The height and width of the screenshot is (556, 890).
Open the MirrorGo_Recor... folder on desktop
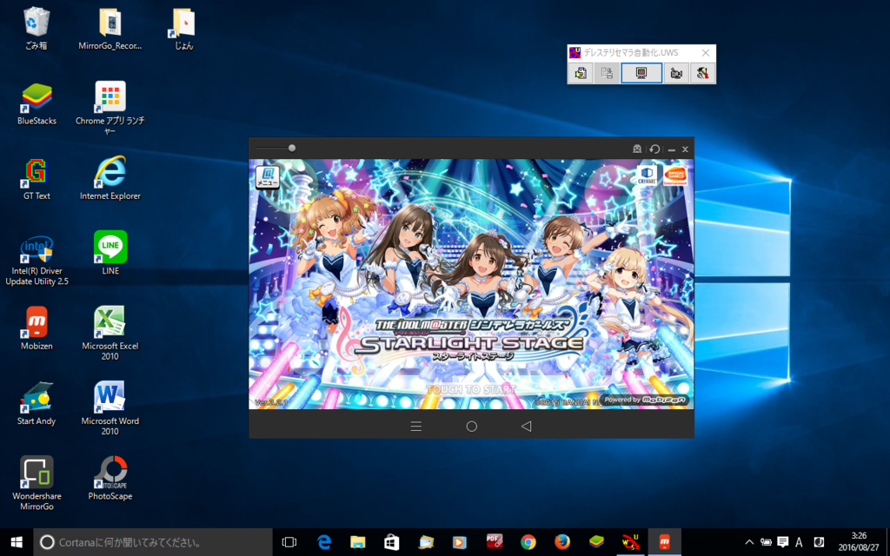(110, 29)
